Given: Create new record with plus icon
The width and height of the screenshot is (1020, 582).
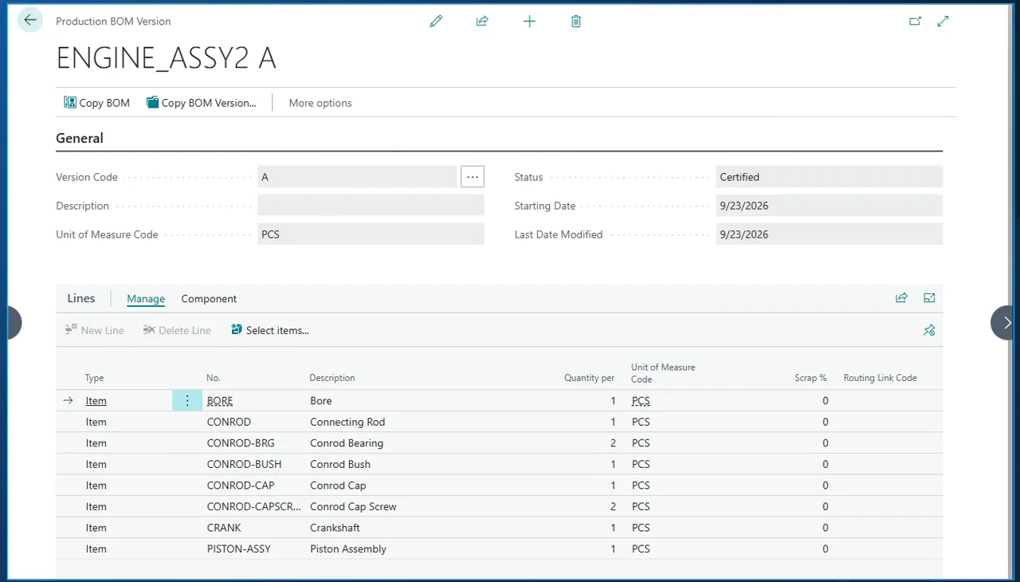Looking at the screenshot, I should 529,22.
